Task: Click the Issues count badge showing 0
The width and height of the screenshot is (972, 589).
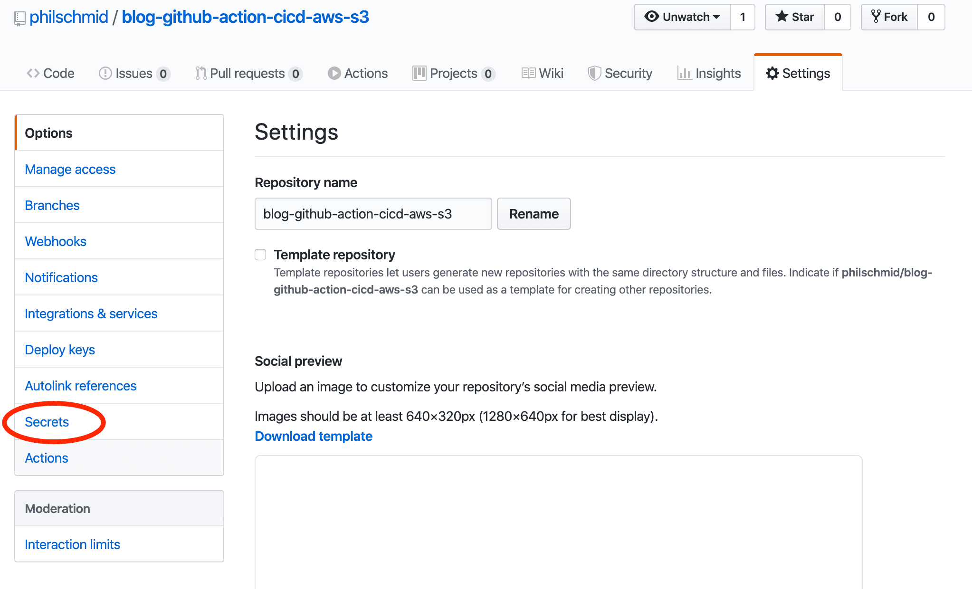Action: [x=163, y=74]
